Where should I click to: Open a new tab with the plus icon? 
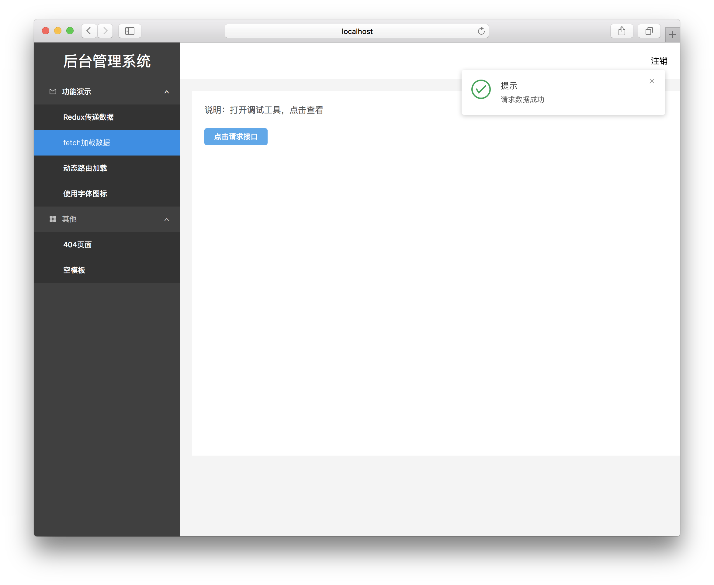click(x=672, y=35)
